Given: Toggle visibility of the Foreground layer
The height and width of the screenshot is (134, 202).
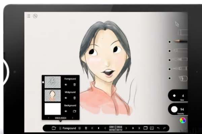Looking at the screenshot, I should pyautogui.click(x=66, y=85).
